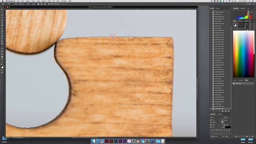Select the Eraser tool
Image resolution: width=256 pixels, height=144 pixels.
coord(2,36)
